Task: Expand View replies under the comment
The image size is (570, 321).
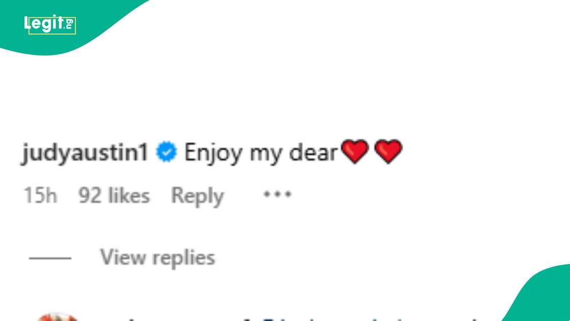Action: point(157,258)
